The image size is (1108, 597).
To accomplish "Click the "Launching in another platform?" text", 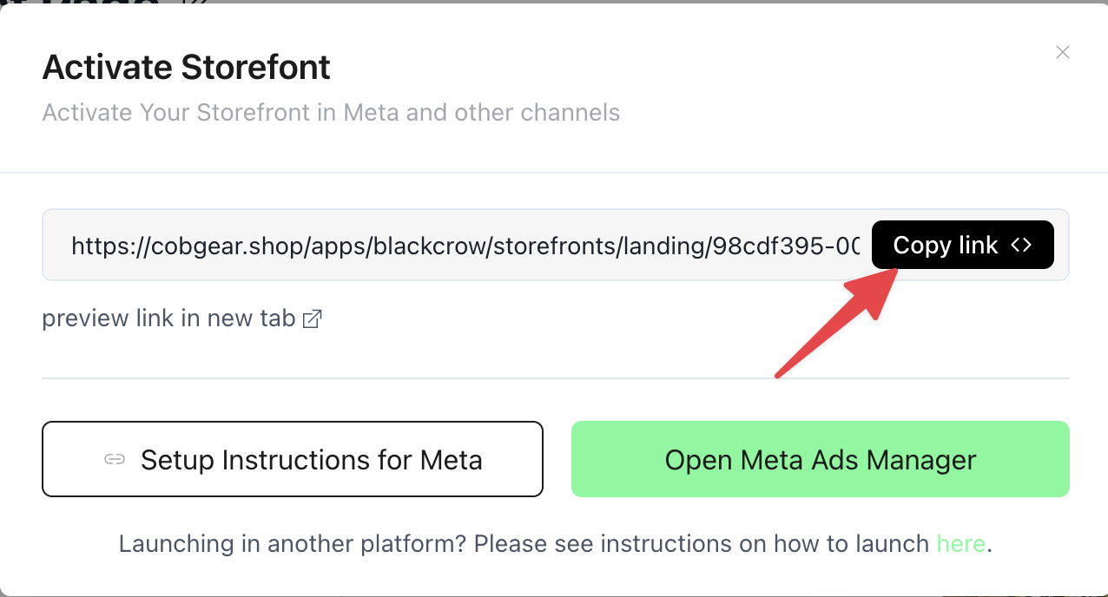I will pos(293,544).
